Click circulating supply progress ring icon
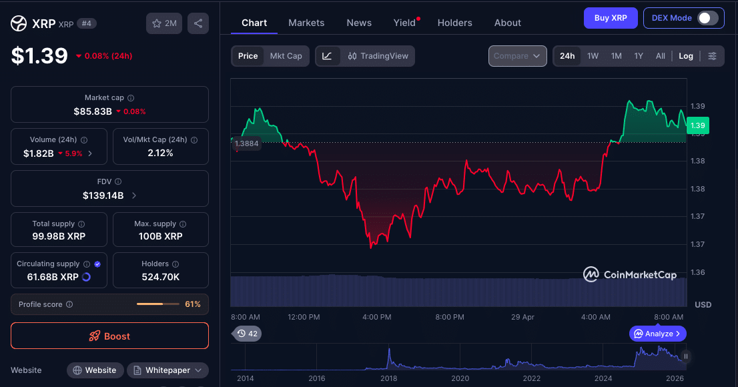The height and width of the screenshot is (387, 738). pos(86,277)
